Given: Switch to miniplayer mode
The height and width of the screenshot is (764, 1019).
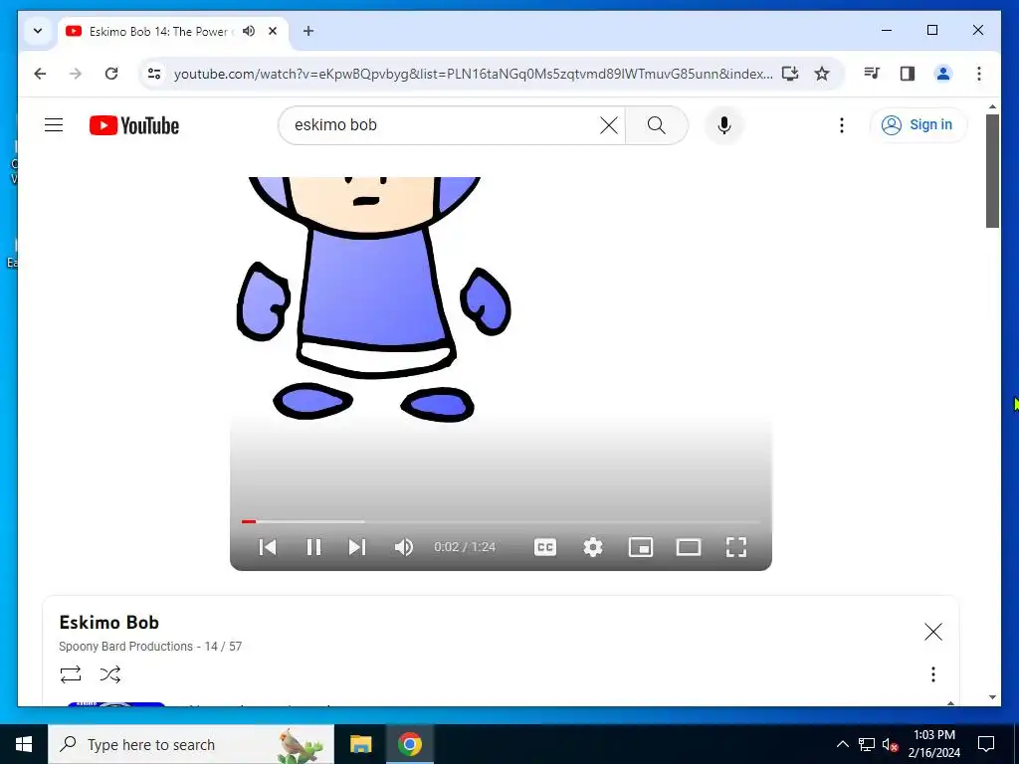Looking at the screenshot, I should (640, 547).
